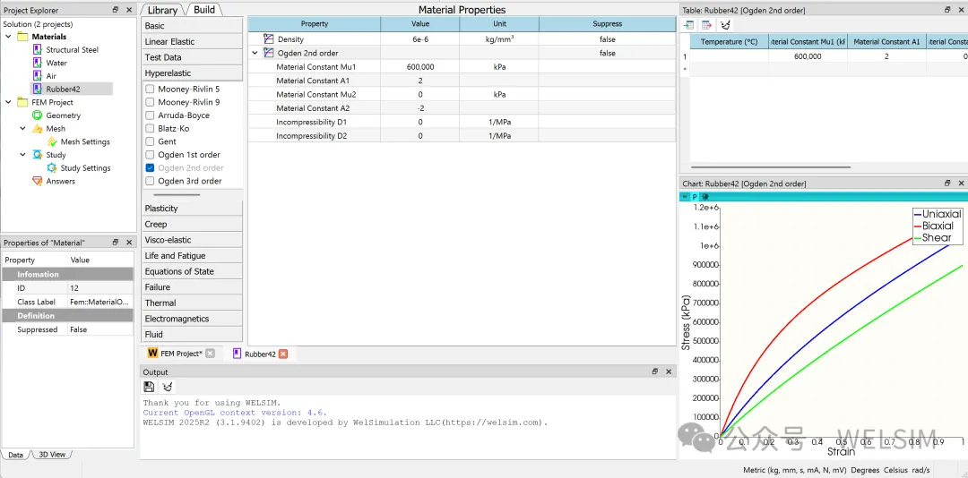Image resolution: width=968 pixels, height=478 pixels.
Task: Click the Materials folder icon
Action: click(x=22, y=37)
